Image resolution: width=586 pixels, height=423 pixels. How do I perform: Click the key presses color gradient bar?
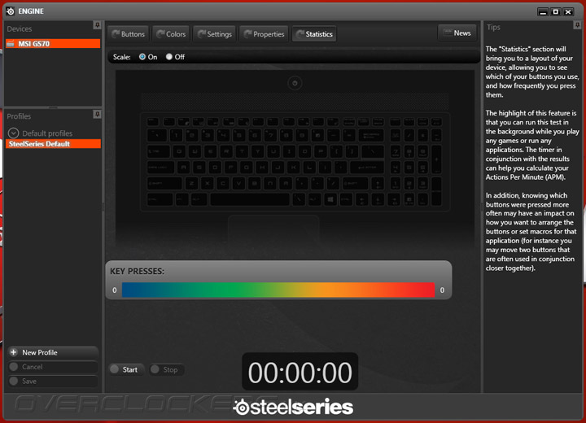(278, 290)
